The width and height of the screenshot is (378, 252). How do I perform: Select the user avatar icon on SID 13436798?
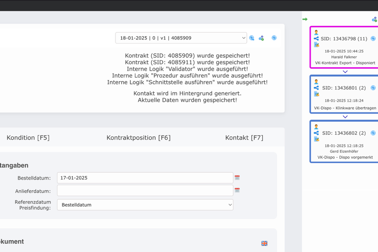[x=316, y=32]
